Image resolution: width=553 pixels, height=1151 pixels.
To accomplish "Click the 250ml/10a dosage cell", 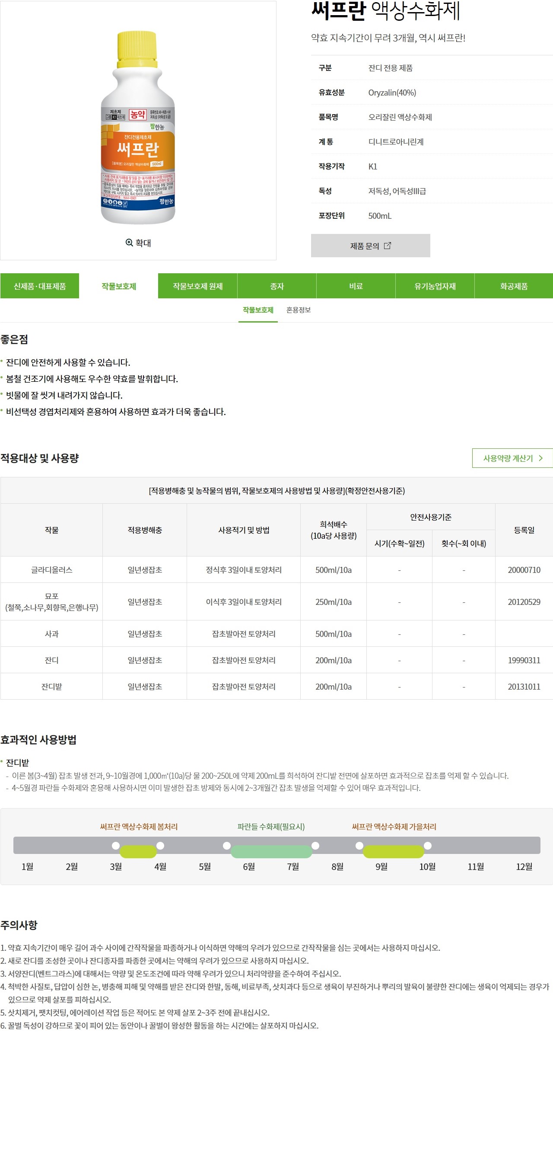I will pyautogui.click(x=334, y=602).
